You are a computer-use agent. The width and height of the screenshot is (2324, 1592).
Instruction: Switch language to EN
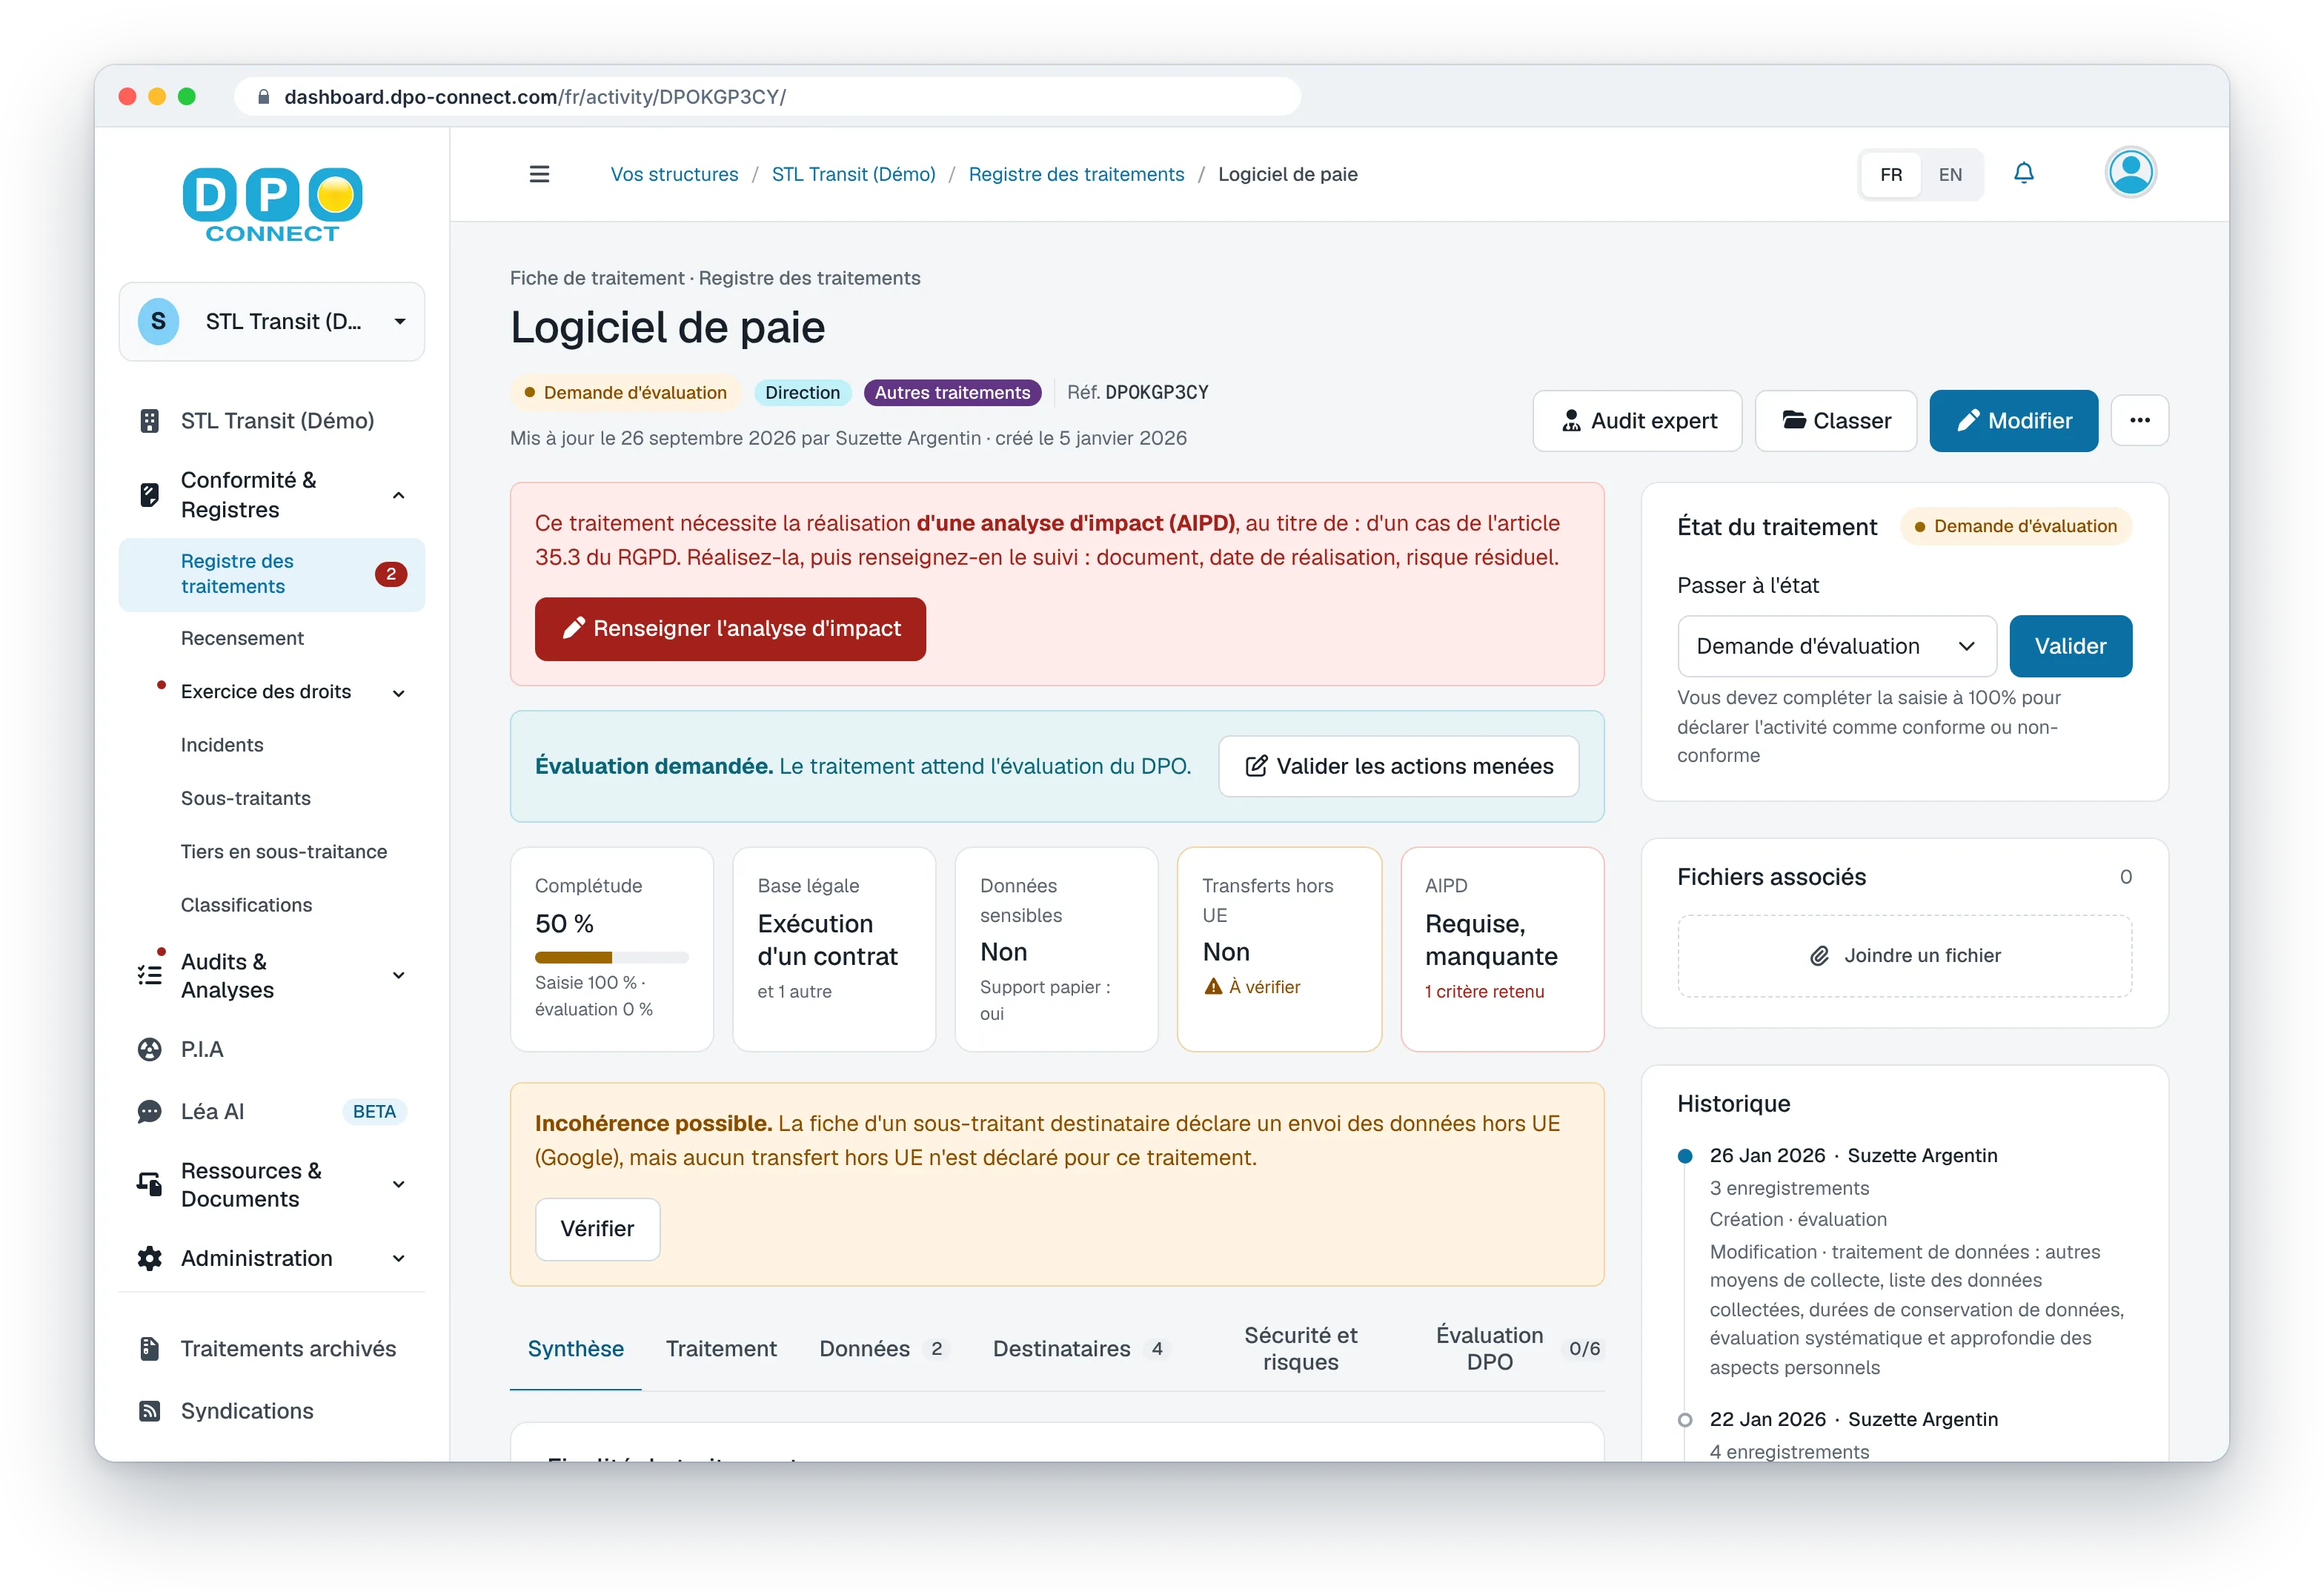pyautogui.click(x=1949, y=174)
